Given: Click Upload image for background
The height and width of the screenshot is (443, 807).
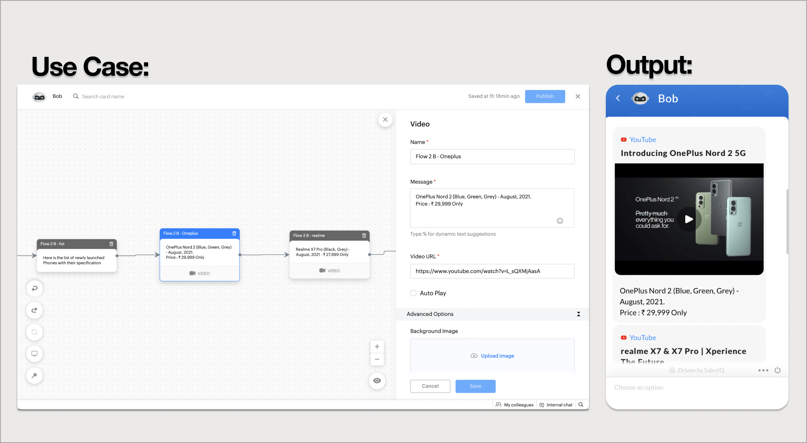Looking at the screenshot, I should (x=497, y=356).
